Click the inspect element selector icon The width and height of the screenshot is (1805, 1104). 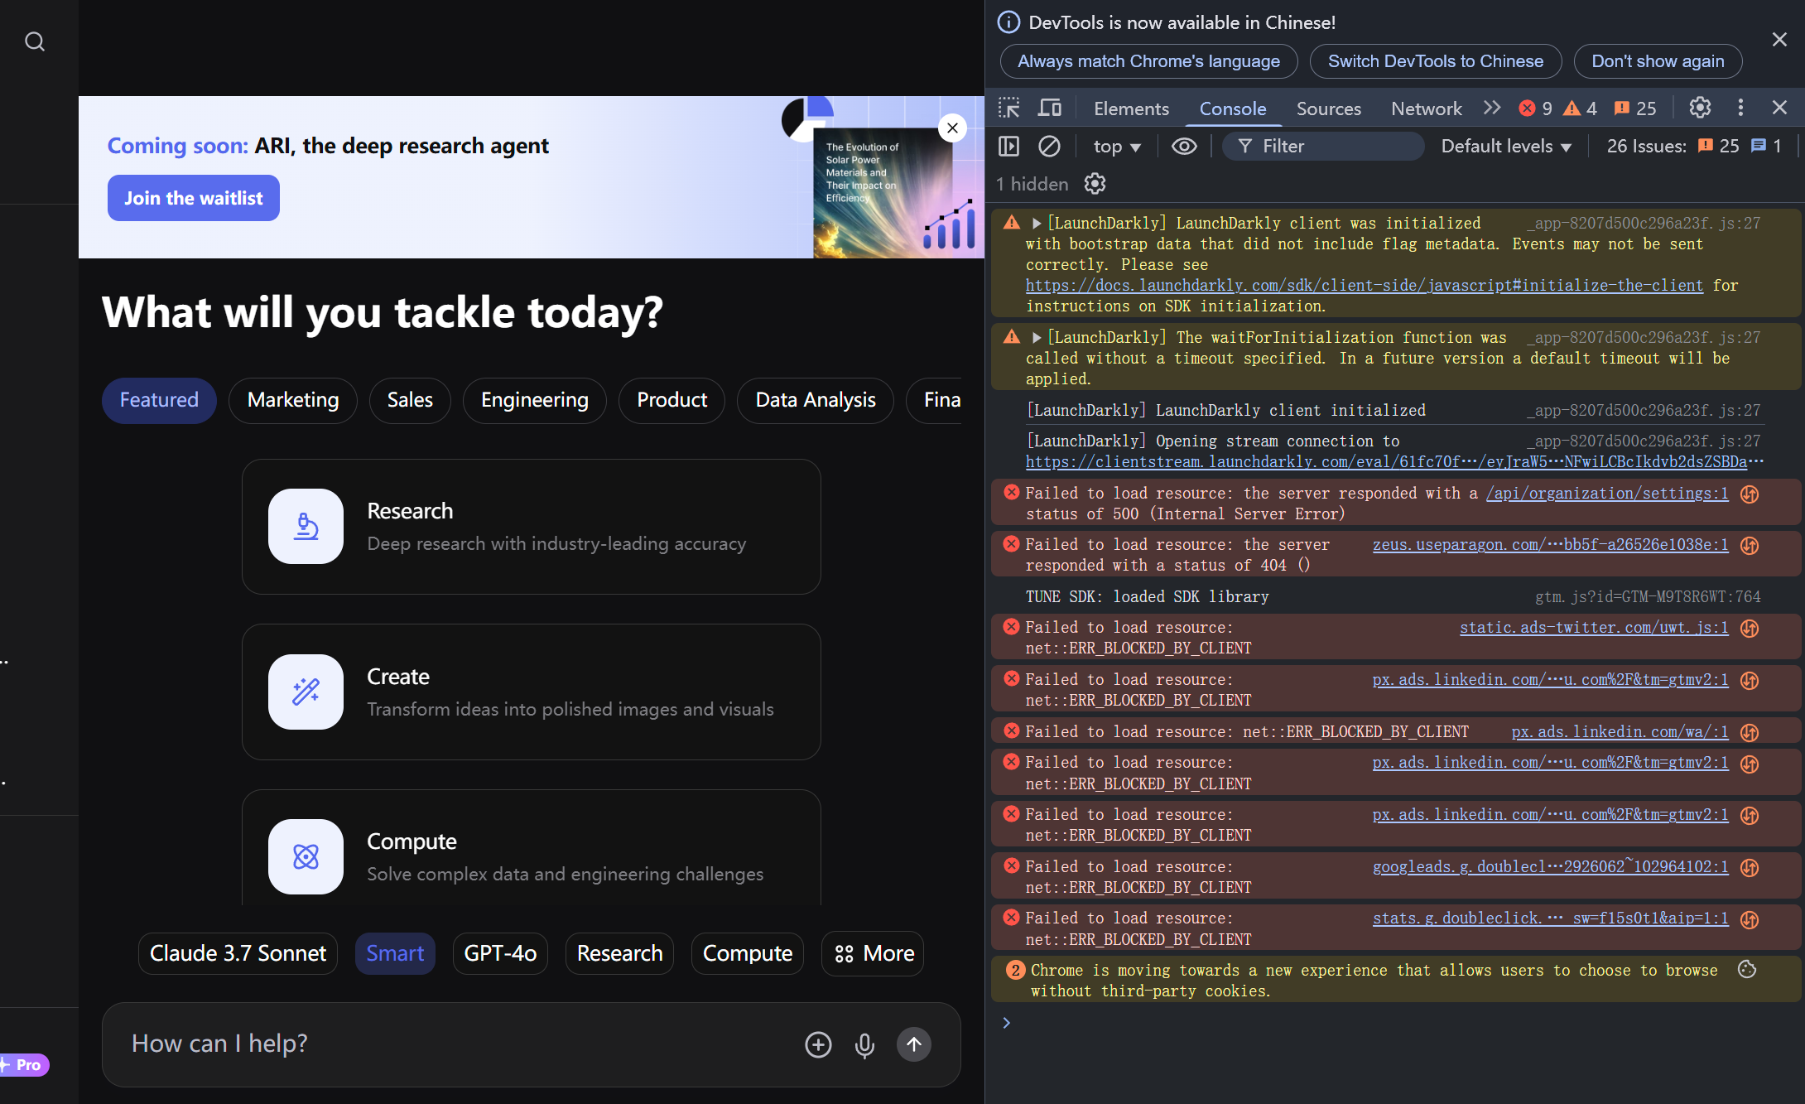tap(1008, 108)
